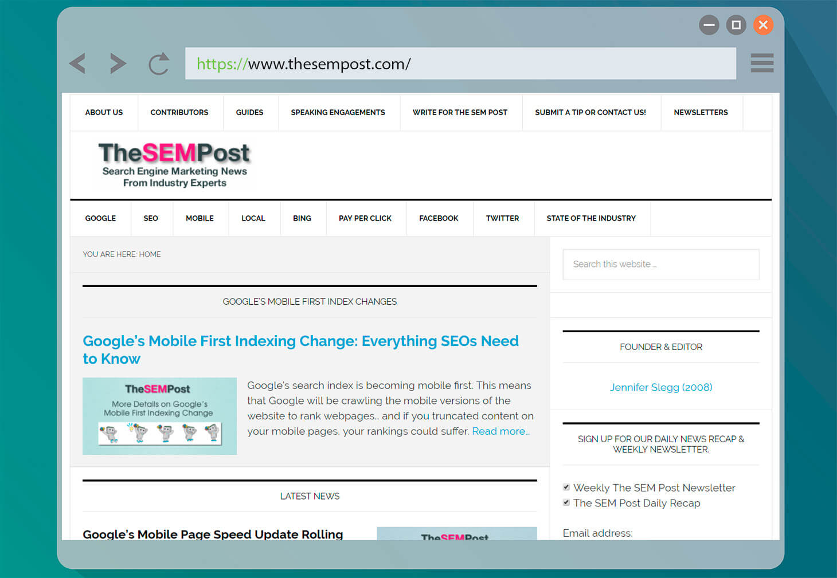
Task: Click the browser address bar
Action: click(x=460, y=64)
